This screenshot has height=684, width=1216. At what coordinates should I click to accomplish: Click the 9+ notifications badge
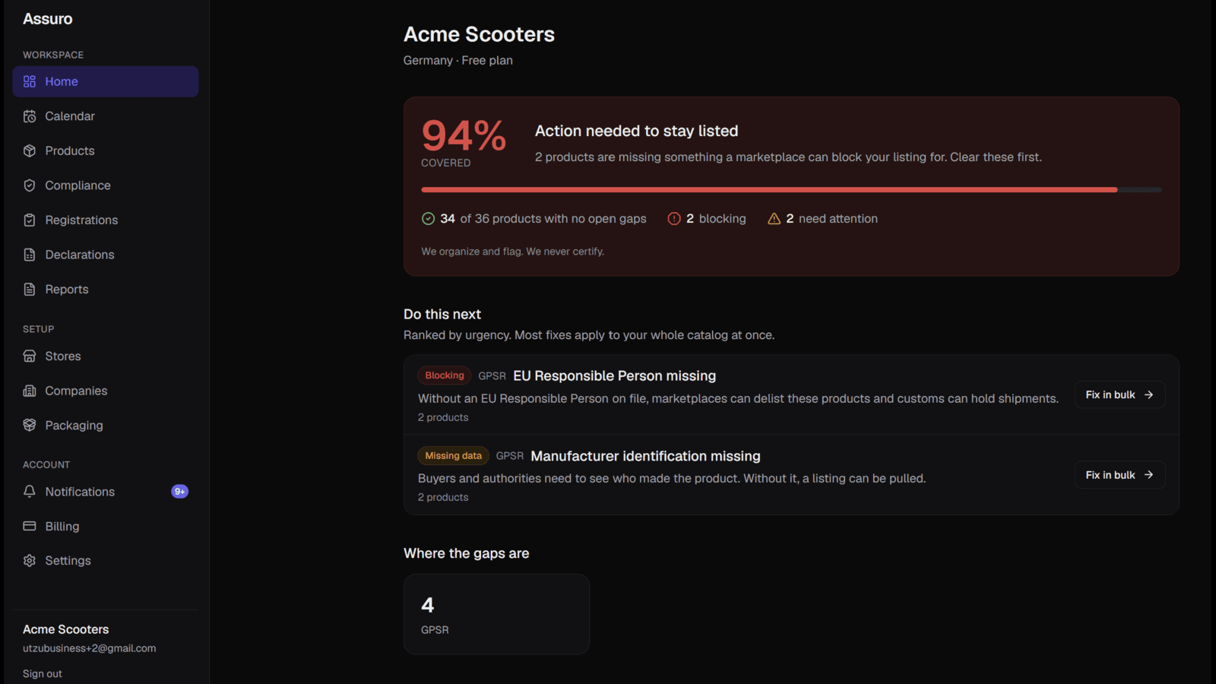(179, 492)
